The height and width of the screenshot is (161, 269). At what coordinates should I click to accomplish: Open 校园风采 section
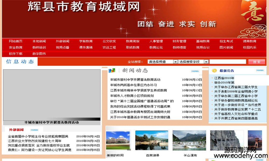pyautogui.click(x=250, y=47)
